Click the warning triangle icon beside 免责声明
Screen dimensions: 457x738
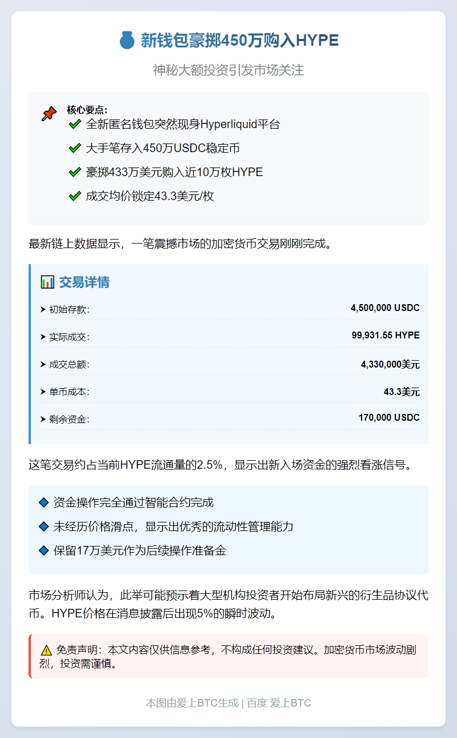pyautogui.click(x=46, y=650)
